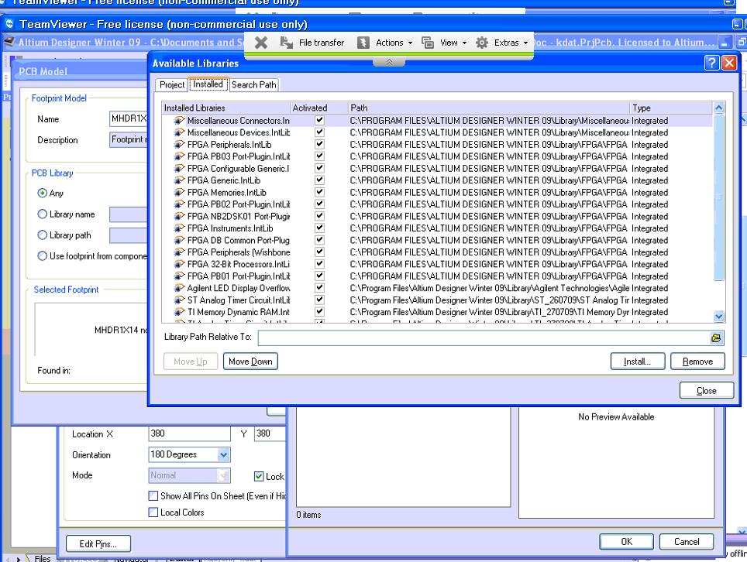Screen dimensions: 747x562
Task: Switch to the Search Path tab
Action: [x=253, y=85]
